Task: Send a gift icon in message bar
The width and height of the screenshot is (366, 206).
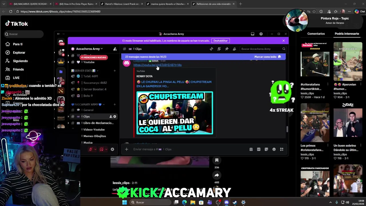Action: tap(251, 149)
